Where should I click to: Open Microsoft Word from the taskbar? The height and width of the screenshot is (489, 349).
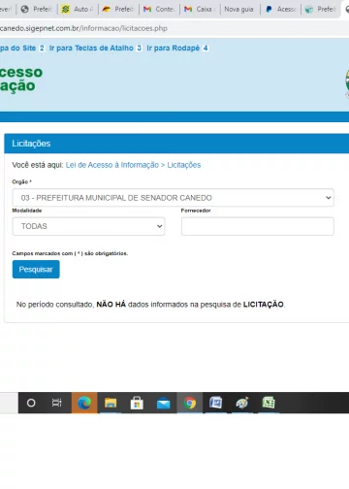coord(215,403)
